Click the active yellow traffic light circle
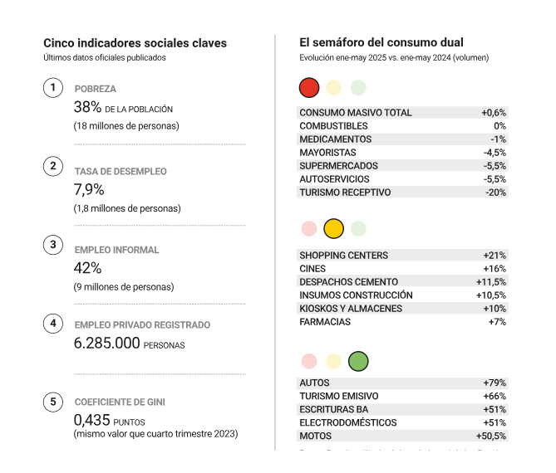This screenshot has height=473, width=556. 333,228
